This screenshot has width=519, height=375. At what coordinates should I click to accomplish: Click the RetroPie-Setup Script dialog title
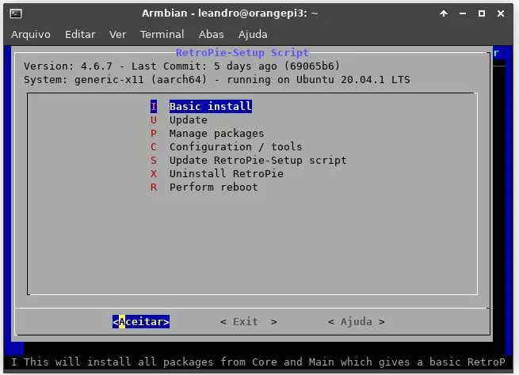[242, 52]
